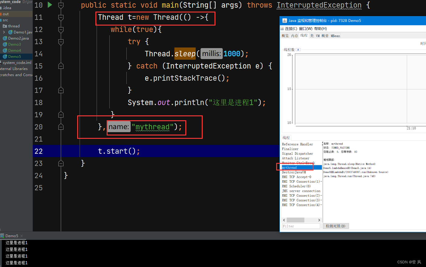Open the 窗口(W) menu in JConsole
The height and width of the screenshot is (267, 426).
(306, 29)
